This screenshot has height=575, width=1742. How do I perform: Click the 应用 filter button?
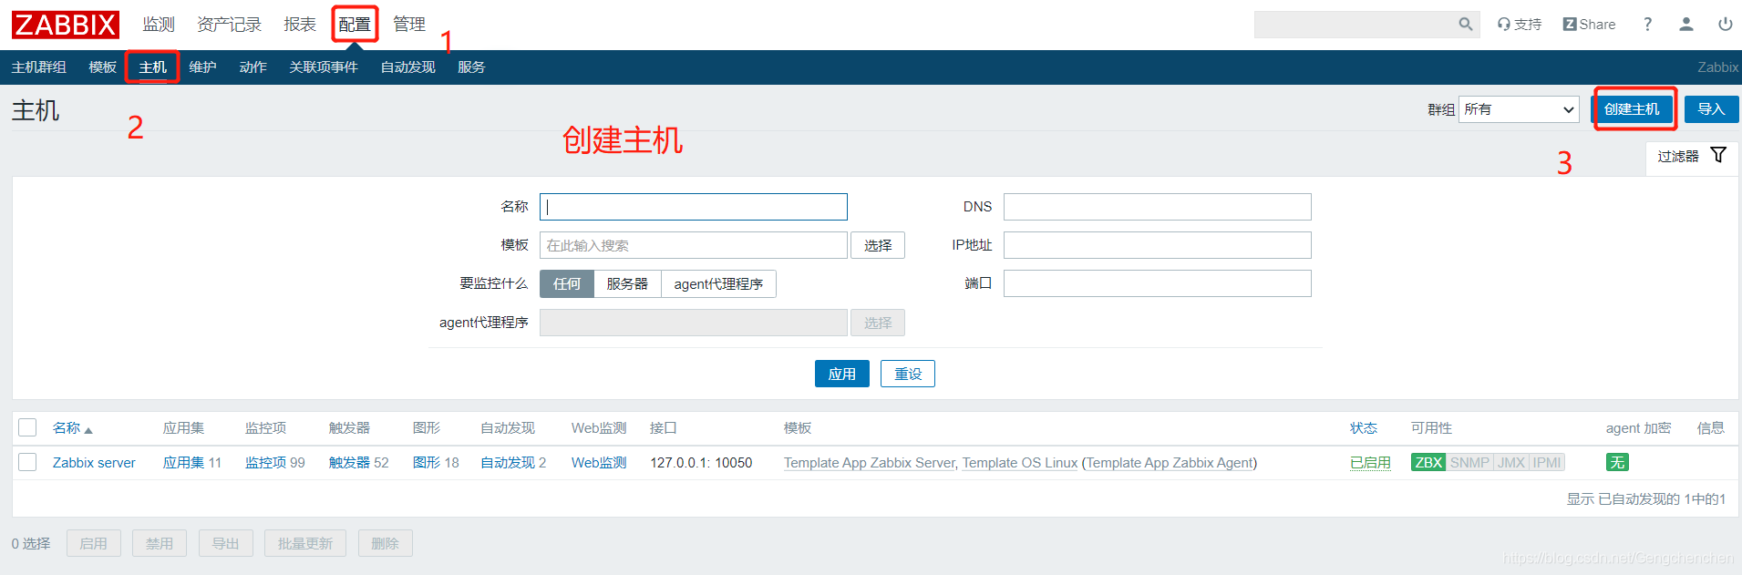click(841, 374)
